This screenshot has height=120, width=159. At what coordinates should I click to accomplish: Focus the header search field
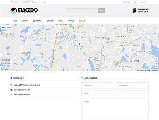[82, 11]
